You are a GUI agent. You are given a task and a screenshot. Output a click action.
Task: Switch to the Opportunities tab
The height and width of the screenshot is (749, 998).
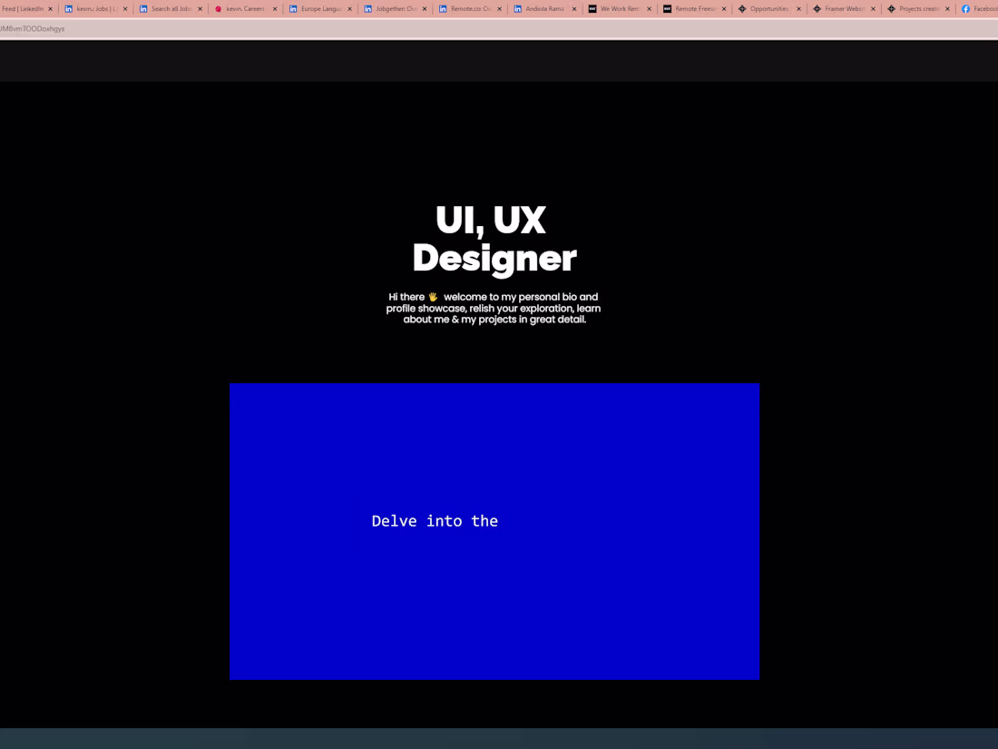click(768, 9)
